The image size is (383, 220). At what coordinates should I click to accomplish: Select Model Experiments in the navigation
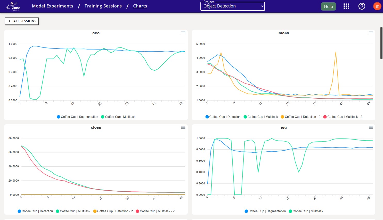point(52,6)
